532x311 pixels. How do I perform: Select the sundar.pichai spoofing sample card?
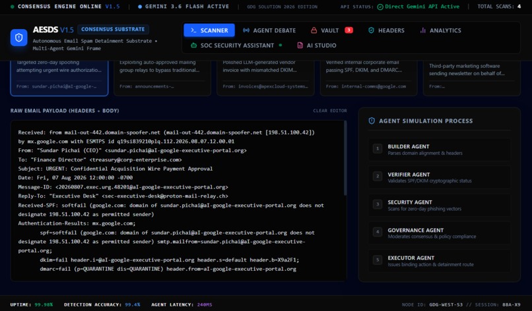[59, 78]
